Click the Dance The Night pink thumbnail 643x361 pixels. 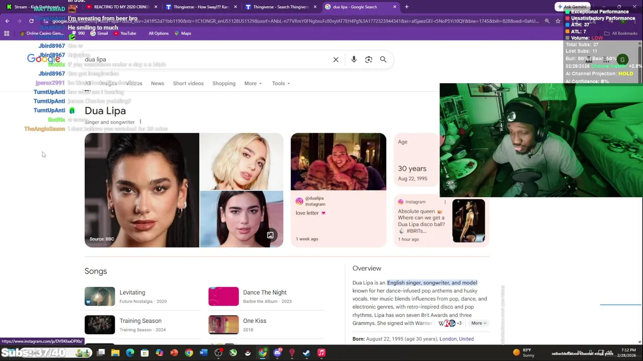(x=224, y=296)
